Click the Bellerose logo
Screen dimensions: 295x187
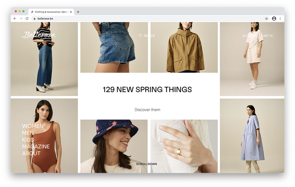pyautogui.click(x=39, y=35)
